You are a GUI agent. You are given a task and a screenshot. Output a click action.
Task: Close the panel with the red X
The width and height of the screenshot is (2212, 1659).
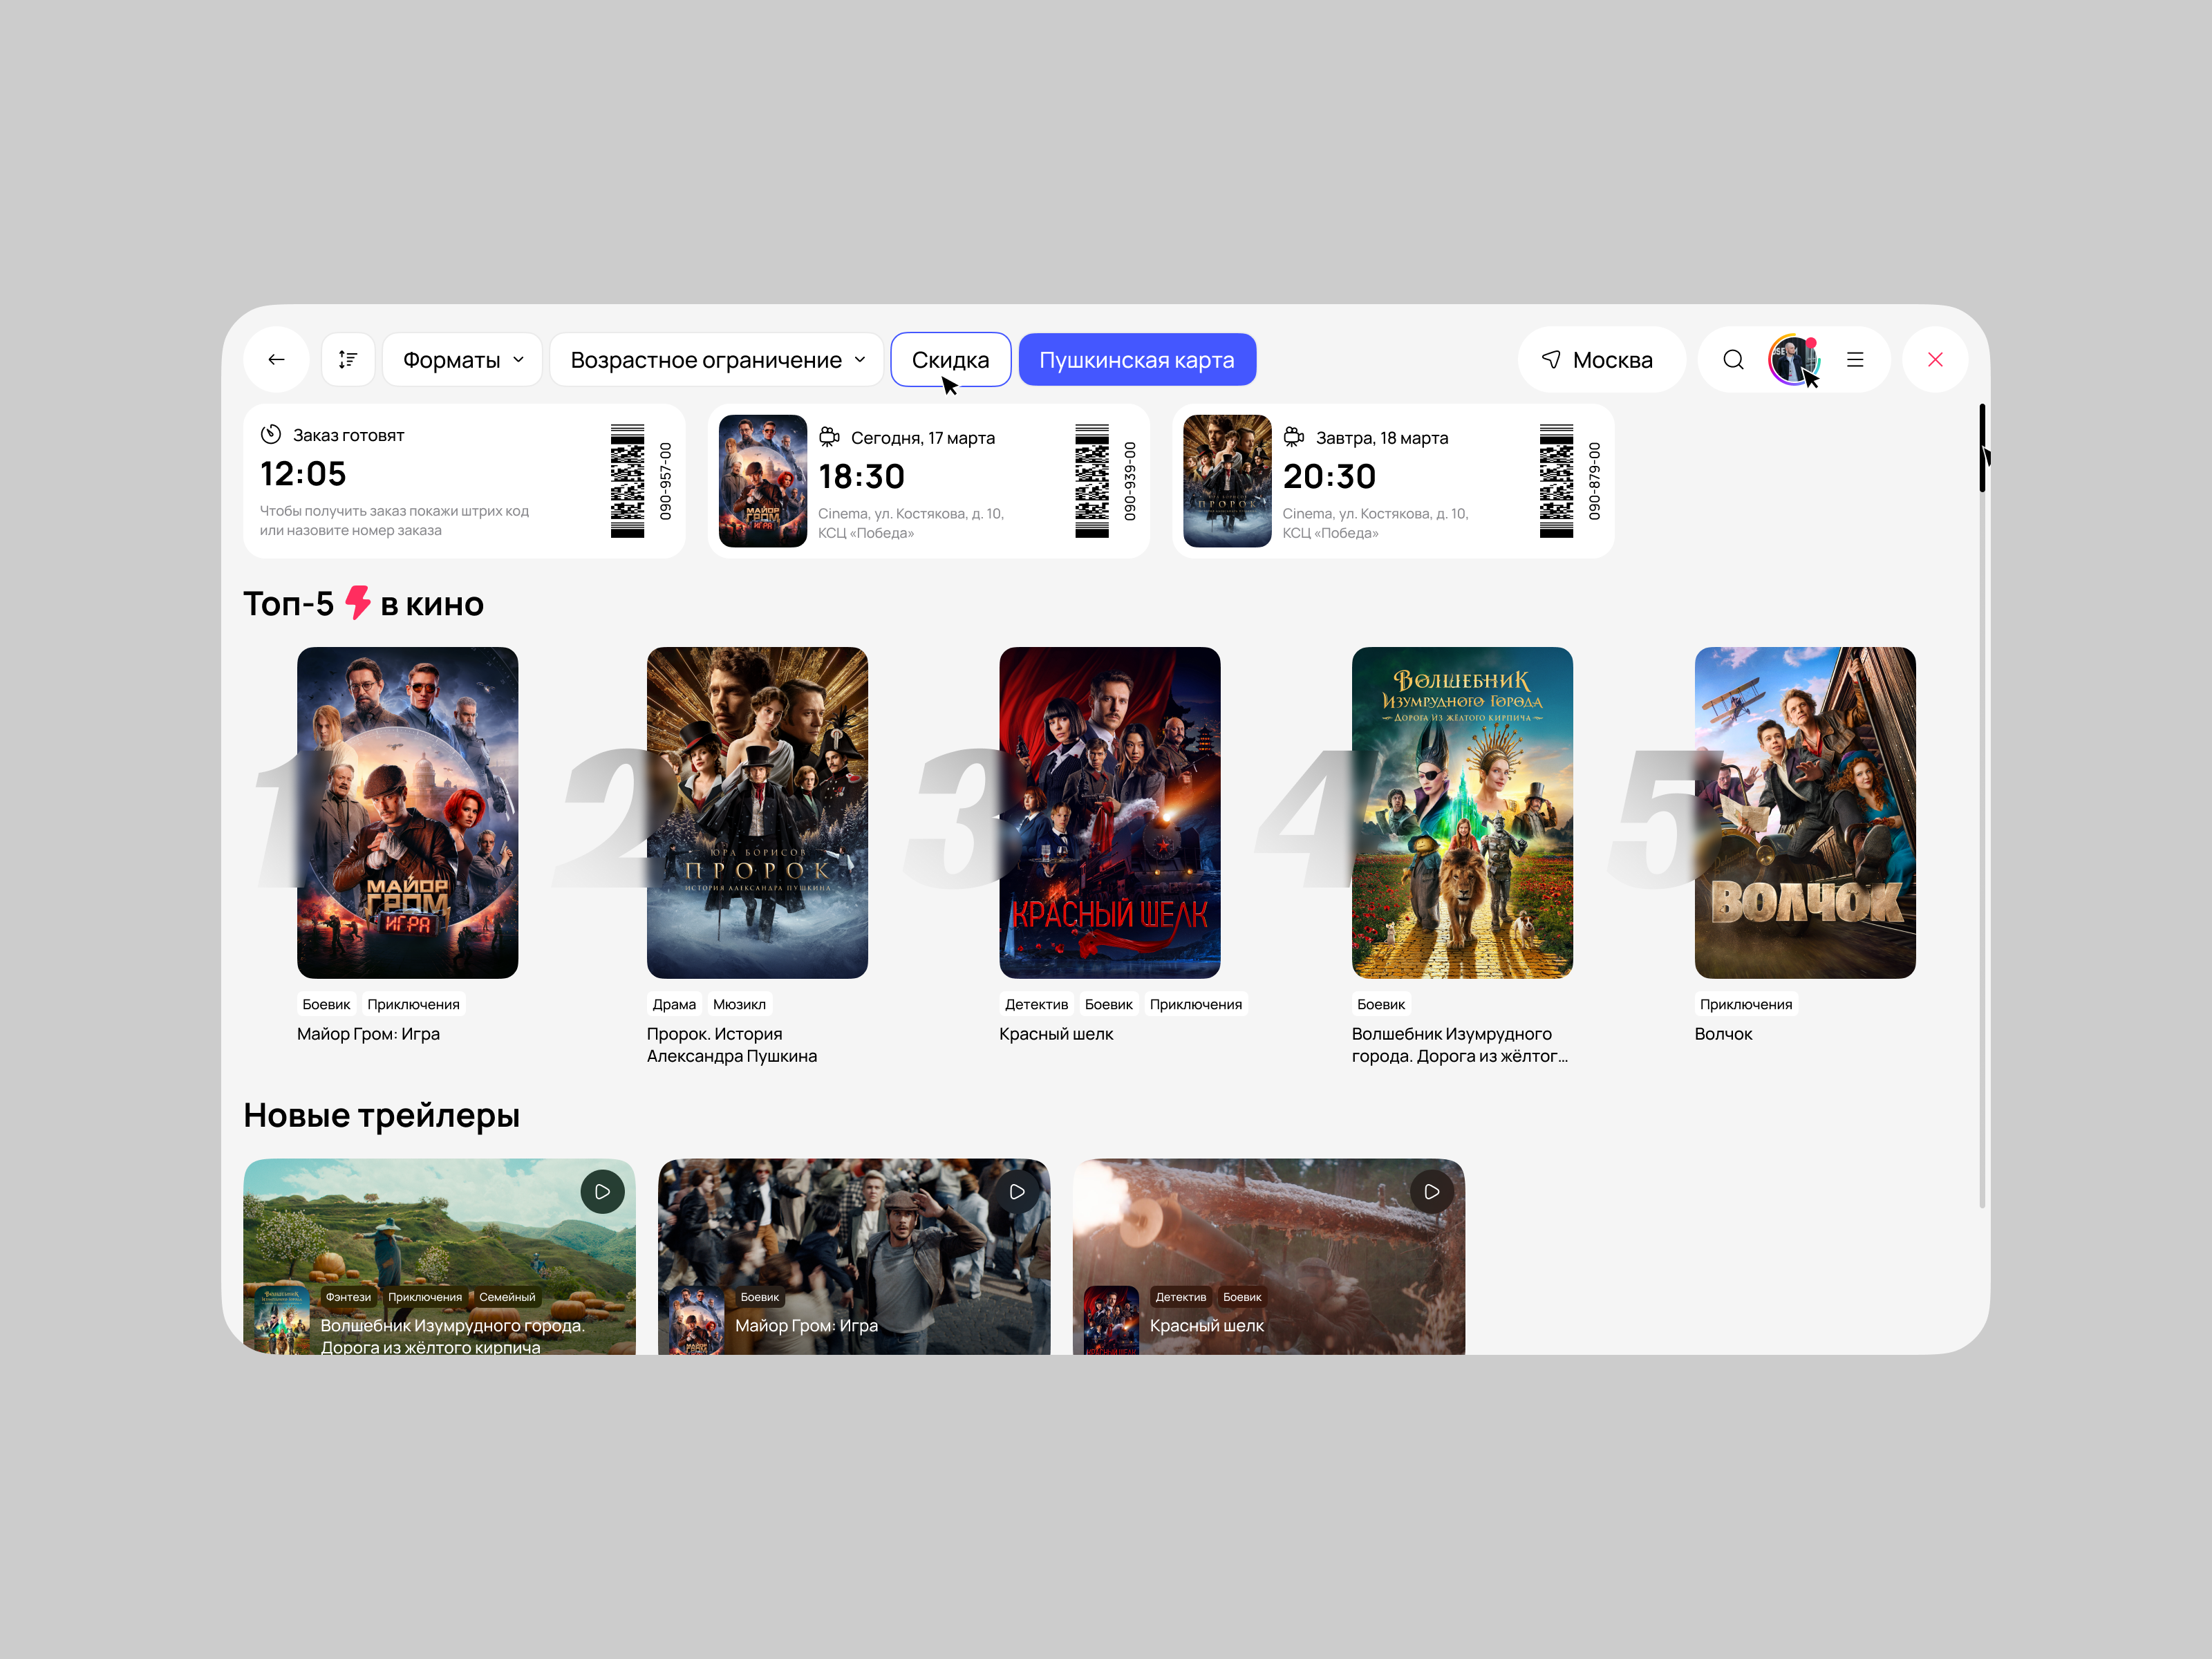coord(1935,360)
